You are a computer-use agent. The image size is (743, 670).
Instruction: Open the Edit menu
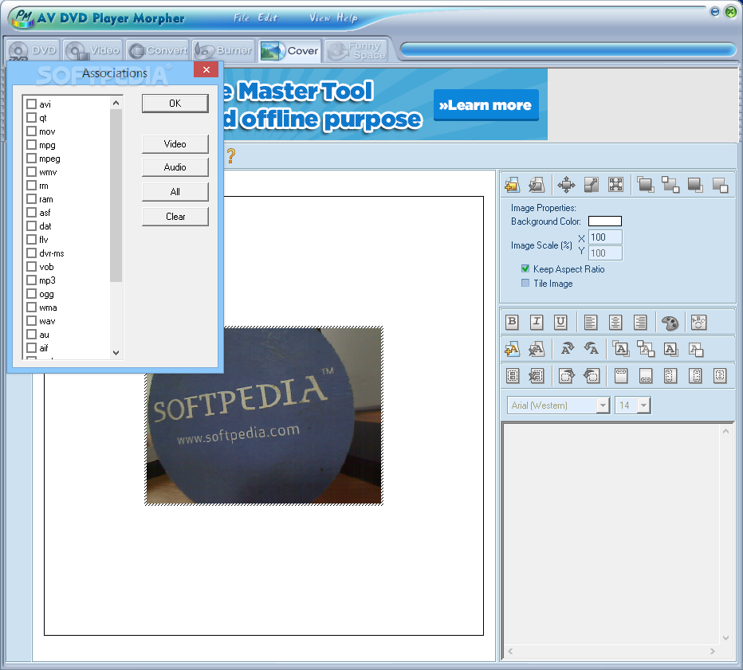[x=268, y=18]
